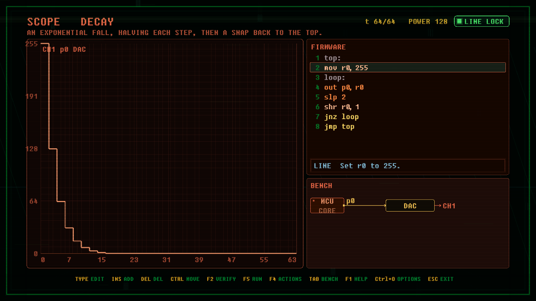
Task: Click x-axis value 63
Action: (292, 260)
